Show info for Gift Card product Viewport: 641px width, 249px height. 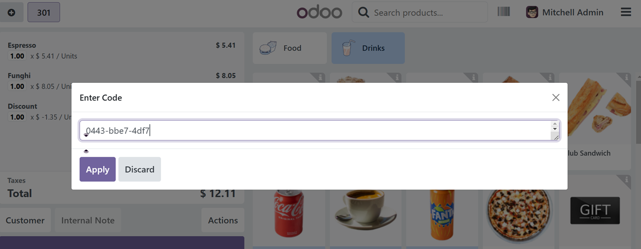pos(626,180)
